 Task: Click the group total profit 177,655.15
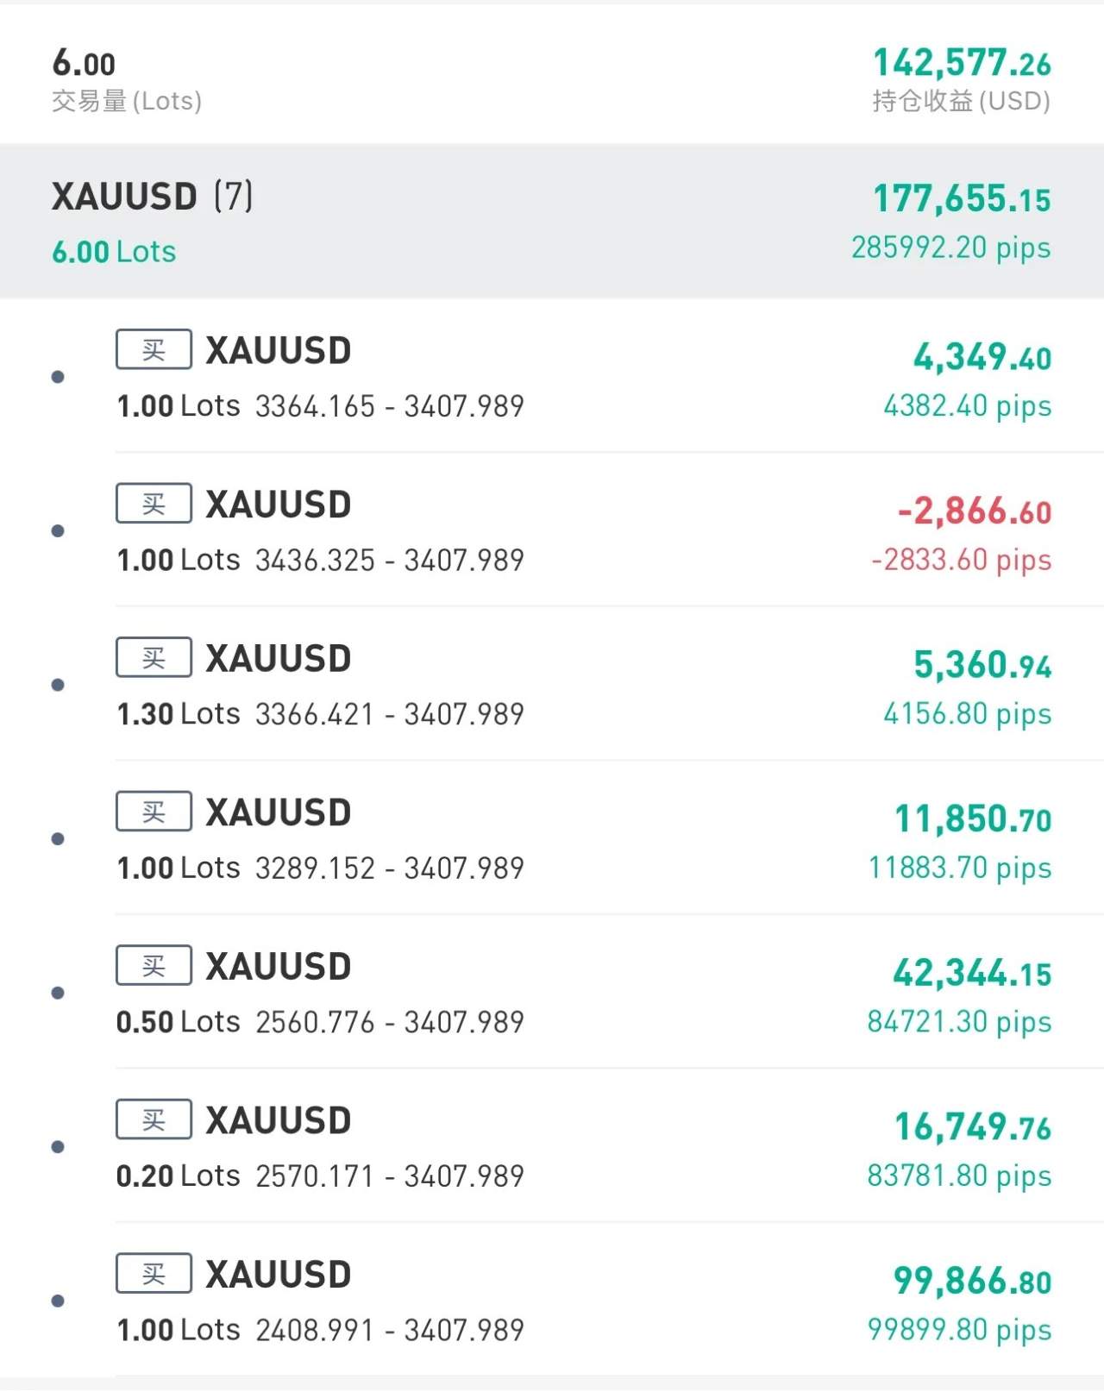click(x=962, y=199)
